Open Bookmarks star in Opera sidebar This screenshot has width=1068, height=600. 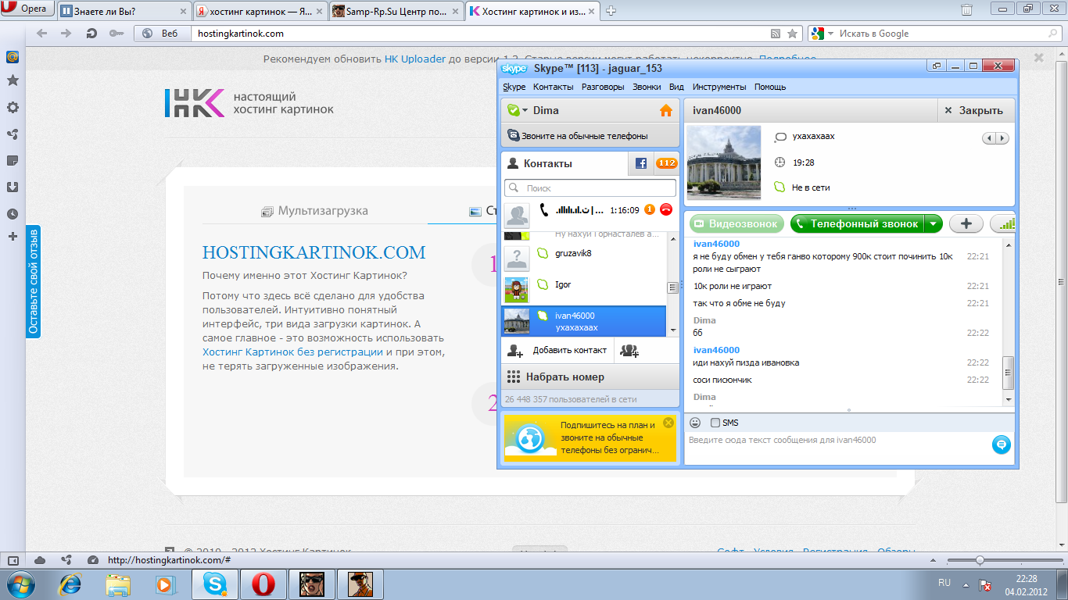(x=13, y=80)
